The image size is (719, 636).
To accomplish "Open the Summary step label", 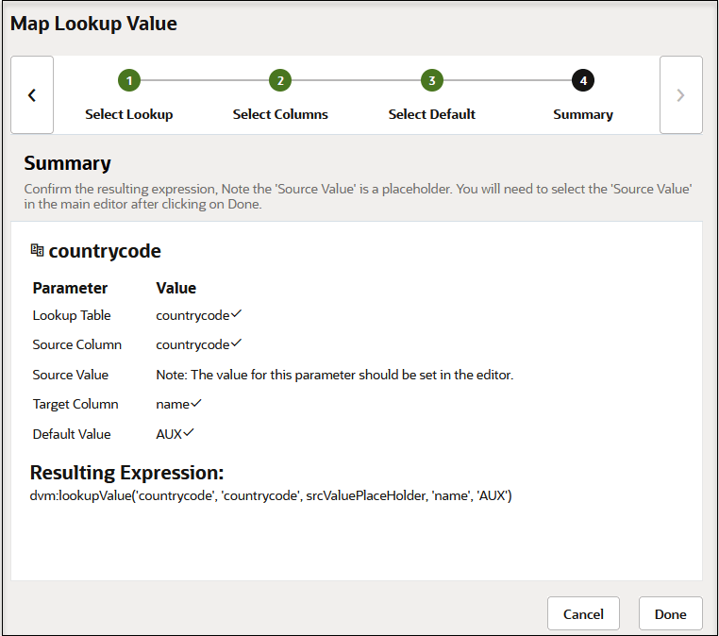I will 583,114.
